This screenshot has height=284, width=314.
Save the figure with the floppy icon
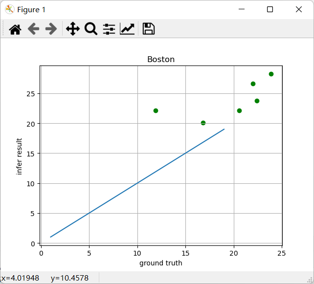[x=149, y=29]
